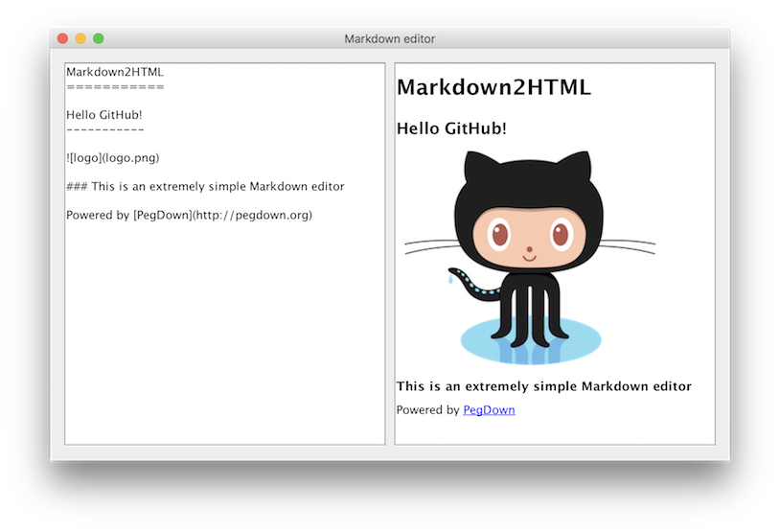The height and width of the screenshot is (532, 780).
Task: Click the rendered 'Markdown2HTML' heading in preview
Action: (x=493, y=87)
